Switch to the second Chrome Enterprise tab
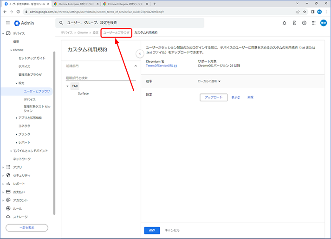 click(x=76, y=4)
